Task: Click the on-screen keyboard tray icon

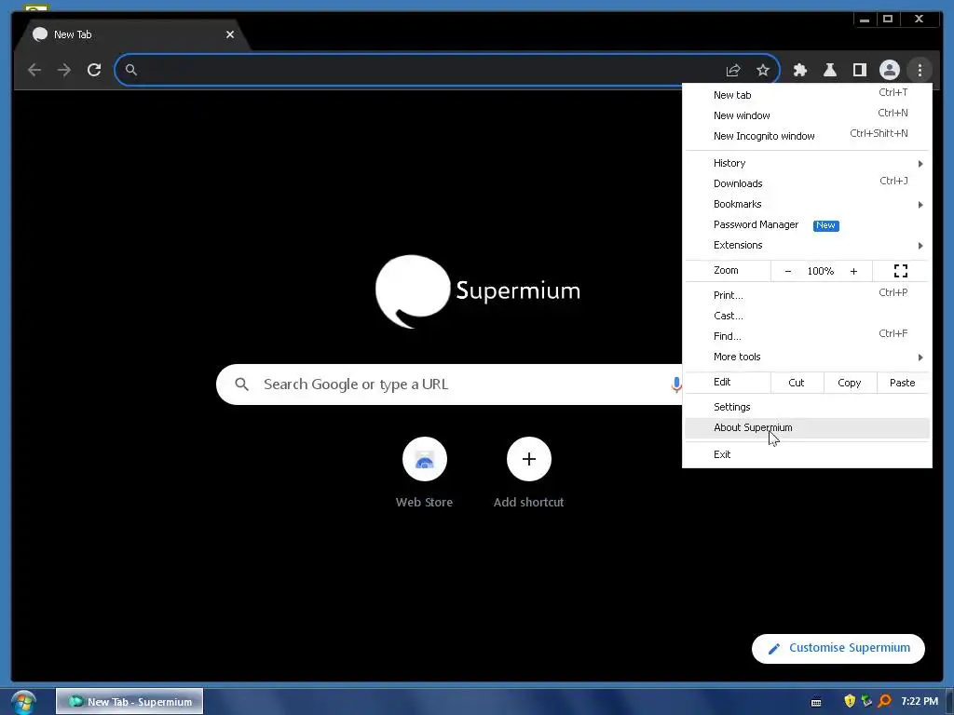Action: pos(816,702)
